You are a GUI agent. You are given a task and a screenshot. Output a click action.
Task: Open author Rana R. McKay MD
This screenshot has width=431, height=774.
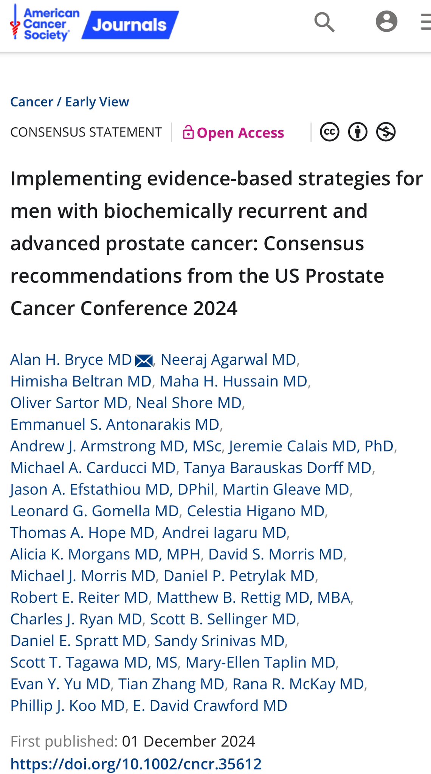point(298,684)
